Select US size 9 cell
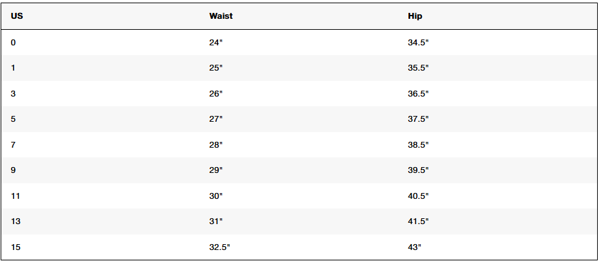Screen dimensions: 601x261 click(x=14, y=170)
